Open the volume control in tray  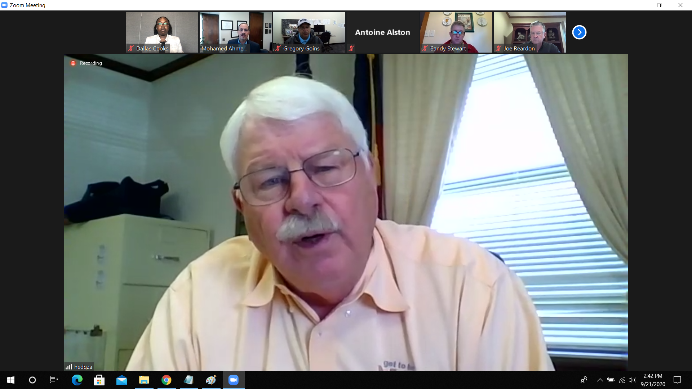(x=632, y=380)
